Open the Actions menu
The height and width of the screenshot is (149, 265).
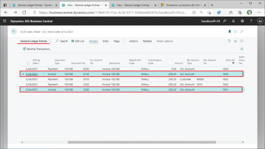click(x=134, y=41)
